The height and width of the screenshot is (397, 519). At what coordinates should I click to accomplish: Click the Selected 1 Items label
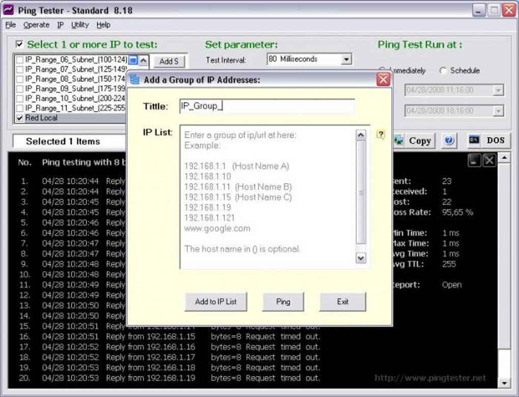63,141
